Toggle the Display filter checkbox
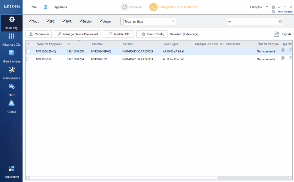The image size is (294, 182). point(81,21)
